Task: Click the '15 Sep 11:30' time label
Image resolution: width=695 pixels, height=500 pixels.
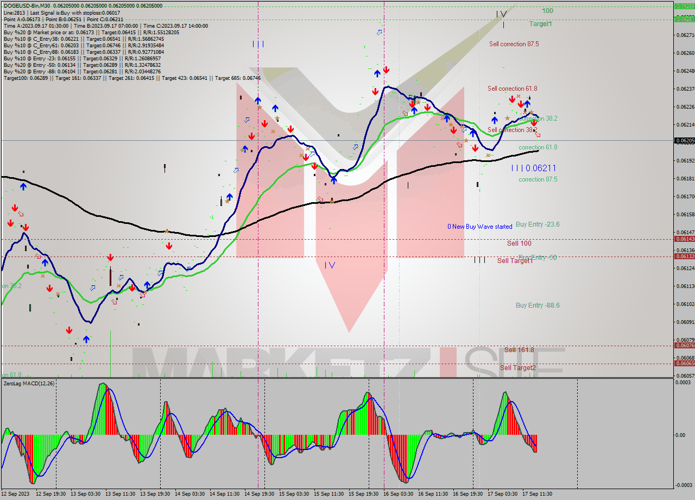Action: point(328,494)
